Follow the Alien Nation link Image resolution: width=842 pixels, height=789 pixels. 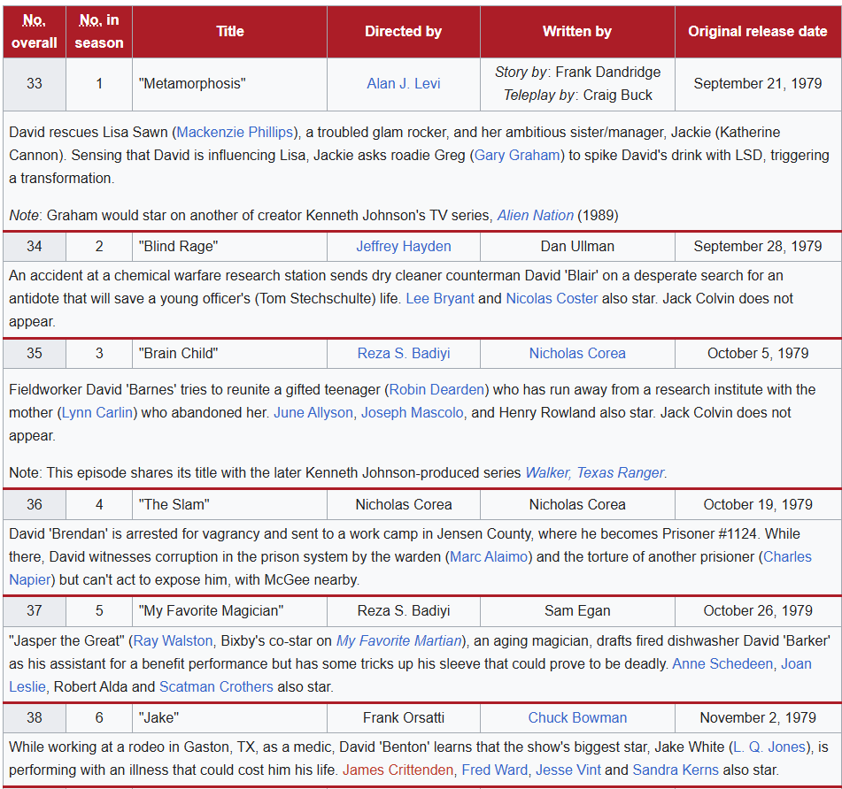(535, 215)
